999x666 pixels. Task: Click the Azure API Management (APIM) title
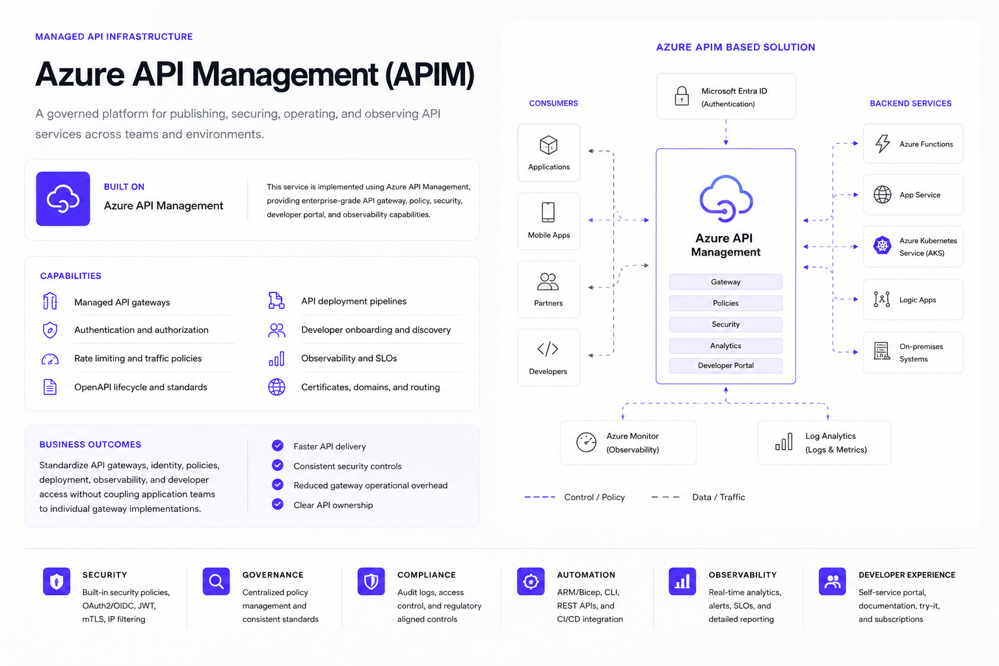pyautogui.click(x=255, y=74)
